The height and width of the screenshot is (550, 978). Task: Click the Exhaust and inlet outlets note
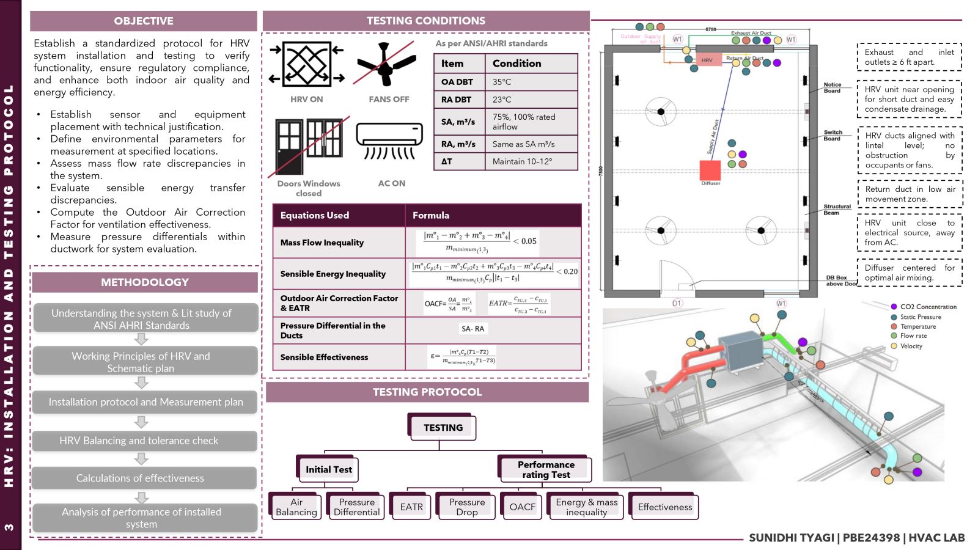coord(909,57)
